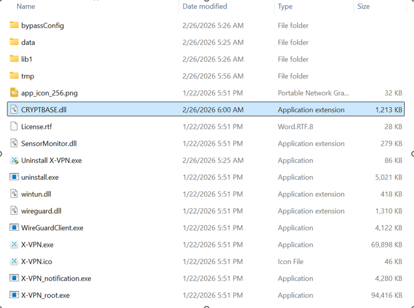Select file name License.rtf
The width and height of the screenshot is (414, 308).
pos(37,127)
